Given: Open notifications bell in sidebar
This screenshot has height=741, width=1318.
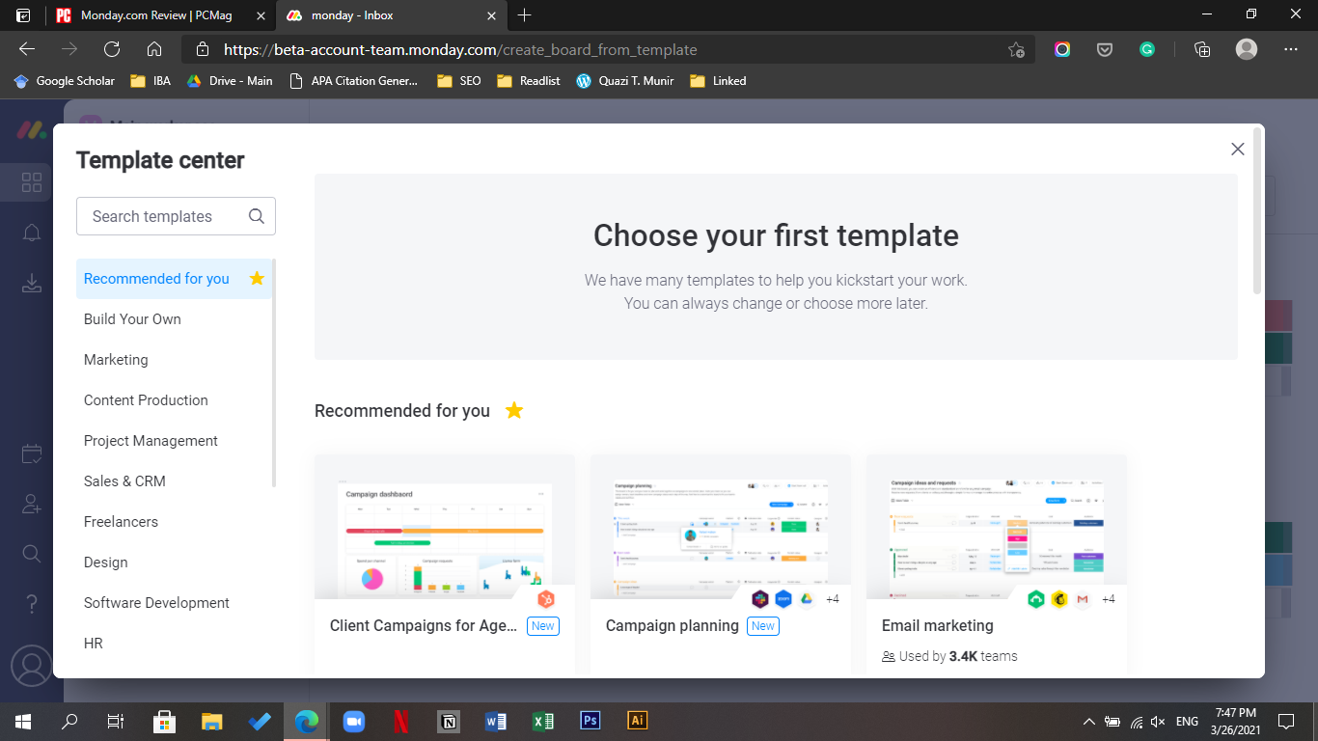Looking at the screenshot, I should (31, 233).
